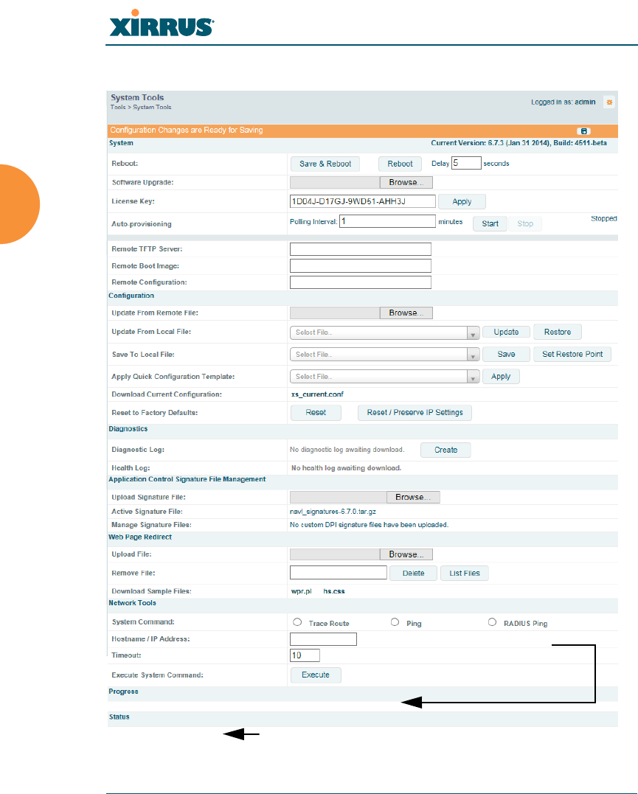Image resolution: width=638 pixels, height=794 pixels.
Task: Start auto-provisioning
Action: point(490,224)
